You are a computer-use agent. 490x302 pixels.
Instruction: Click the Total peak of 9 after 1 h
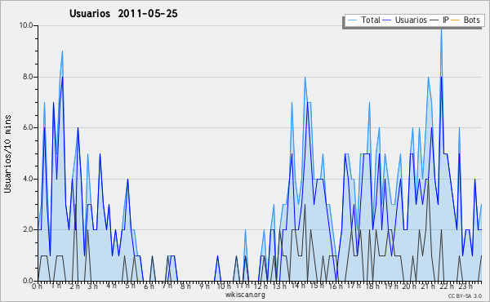[x=63, y=51]
